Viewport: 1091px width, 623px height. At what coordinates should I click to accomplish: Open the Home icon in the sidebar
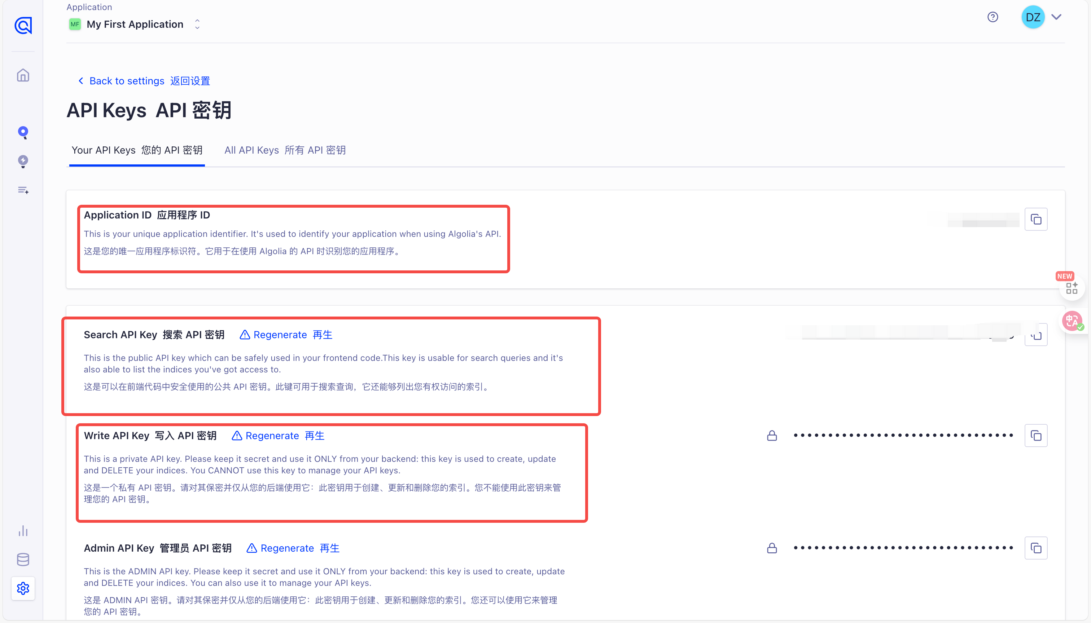coord(23,75)
